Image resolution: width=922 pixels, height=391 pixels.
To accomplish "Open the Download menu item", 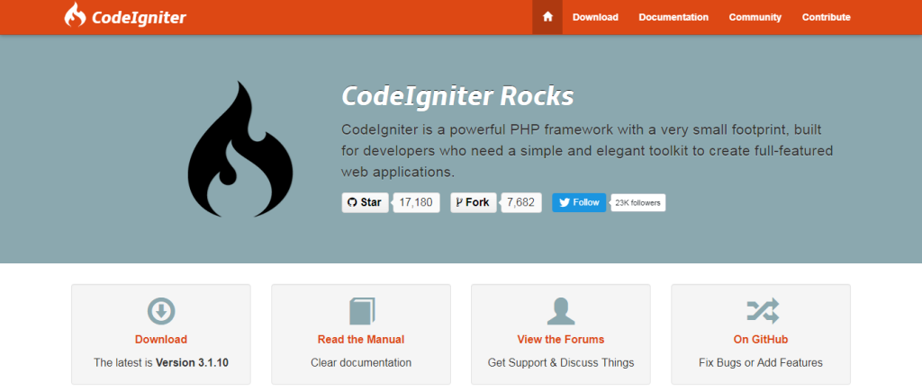I will pyautogui.click(x=595, y=17).
